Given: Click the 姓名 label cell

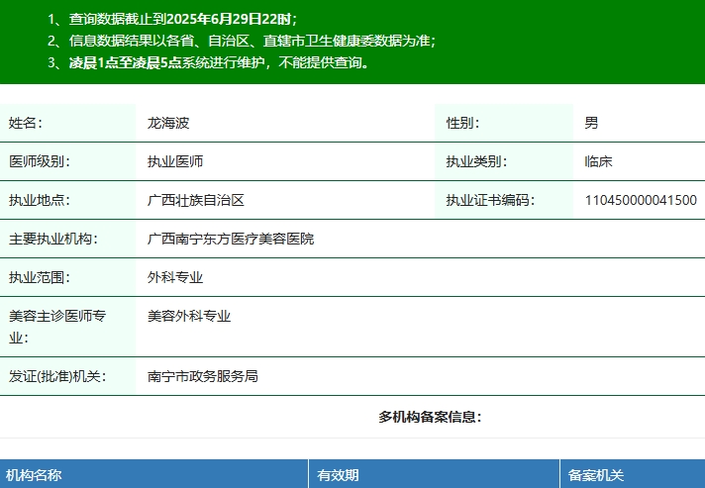Looking at the screenshot, I should [x=67, y=123].
